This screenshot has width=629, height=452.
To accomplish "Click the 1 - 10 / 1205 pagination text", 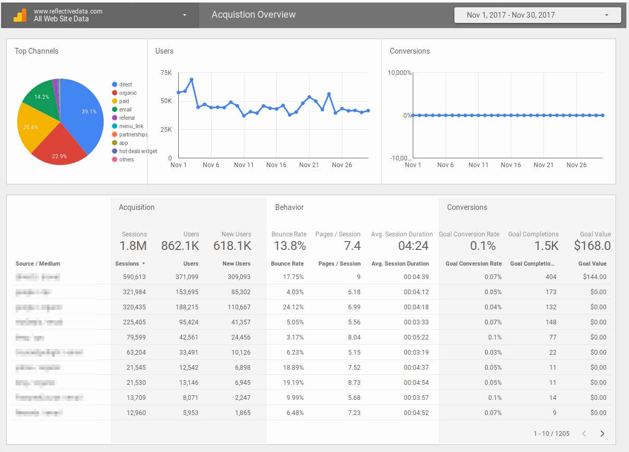I will tap(551, 433).
